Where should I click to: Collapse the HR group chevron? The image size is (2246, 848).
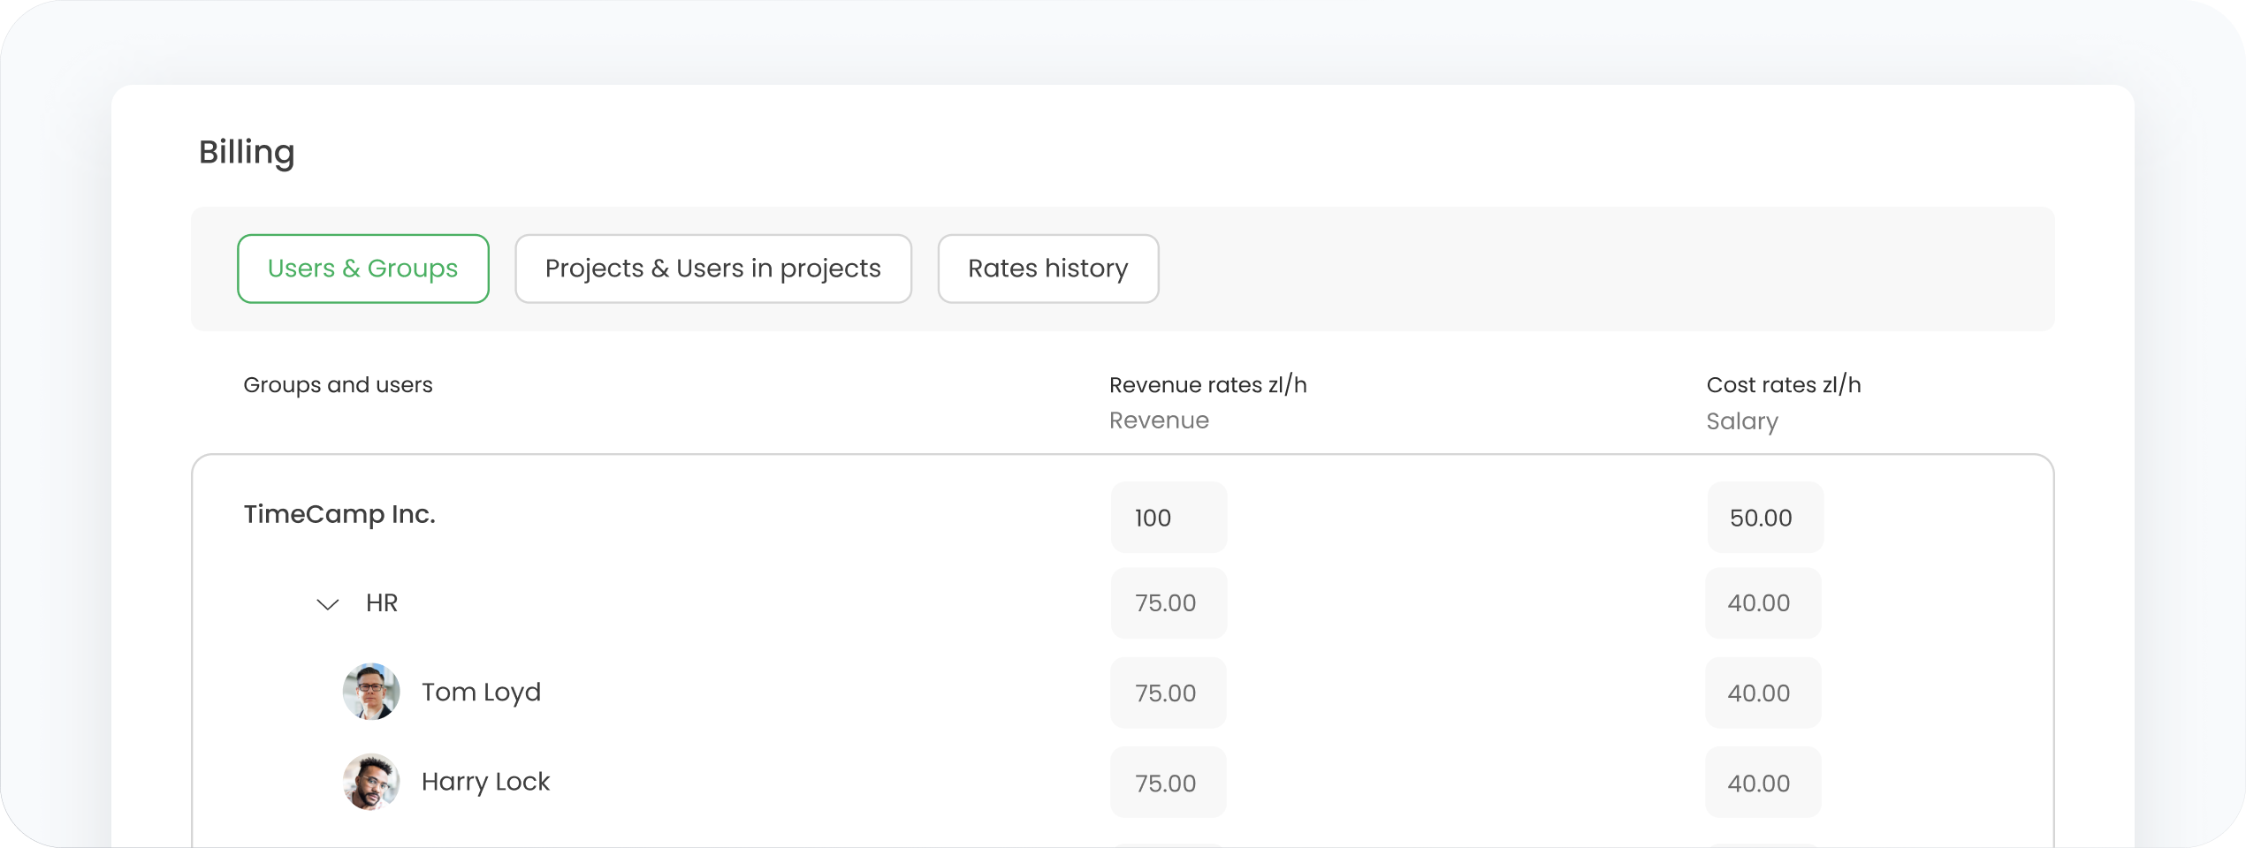pos(328,604)
